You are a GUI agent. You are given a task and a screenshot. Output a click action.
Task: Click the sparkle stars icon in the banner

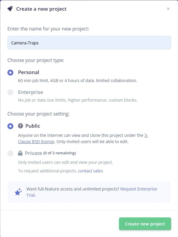(18, 192)
